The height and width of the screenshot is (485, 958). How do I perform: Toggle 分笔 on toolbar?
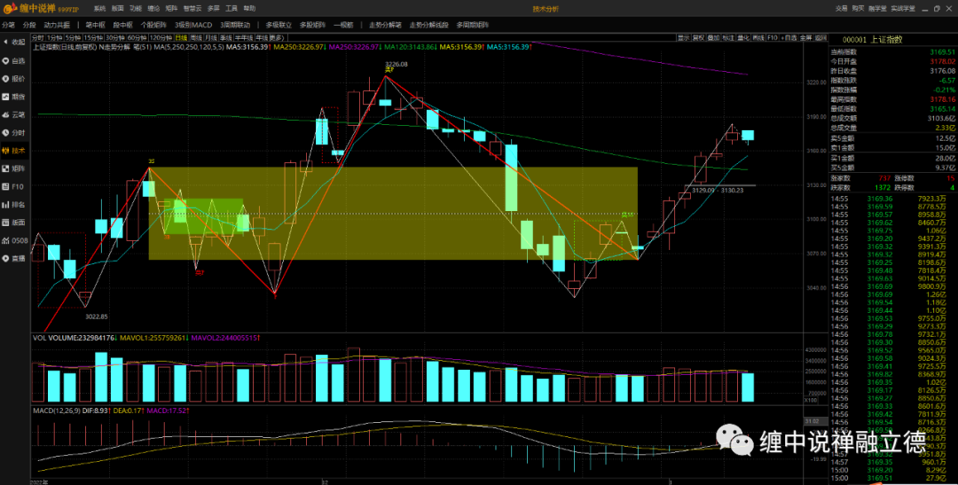pos(8,25)
